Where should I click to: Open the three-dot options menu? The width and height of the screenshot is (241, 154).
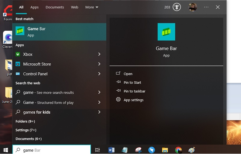[206, 7]
